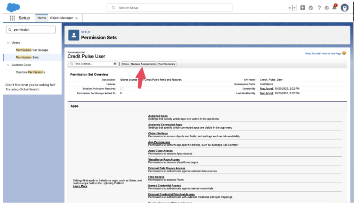Click the Apps section heading
Screen dimensions: 354x203
[x=74, y=106]
